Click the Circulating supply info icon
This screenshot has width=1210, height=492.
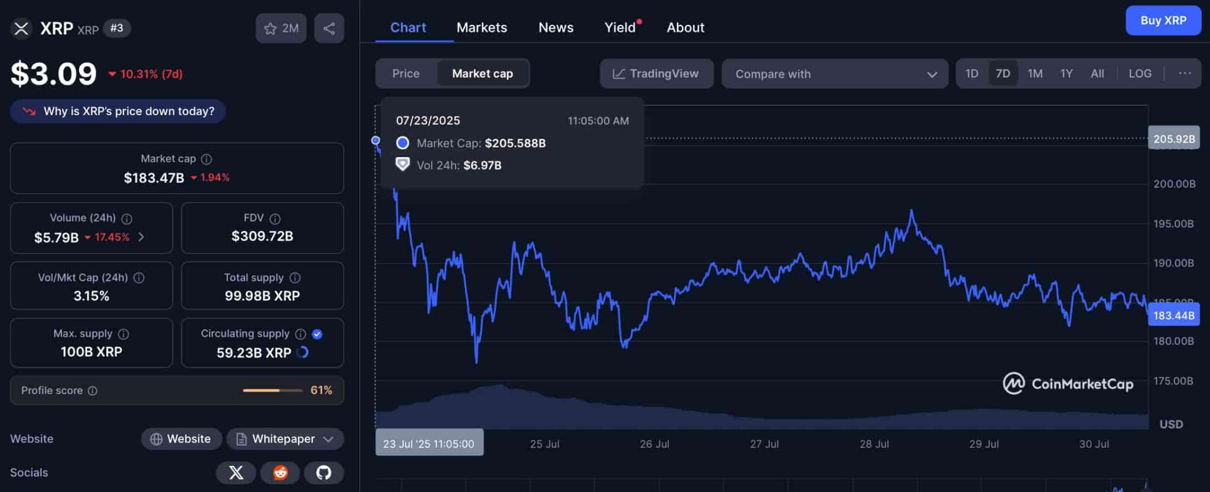click(x=300, y=334)
